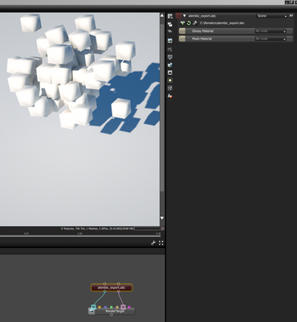Image resolution: width=297 pixels, height=322 pixels.
Task: Open the wrench settings next to file path
Action: click(x=195, y=23)
